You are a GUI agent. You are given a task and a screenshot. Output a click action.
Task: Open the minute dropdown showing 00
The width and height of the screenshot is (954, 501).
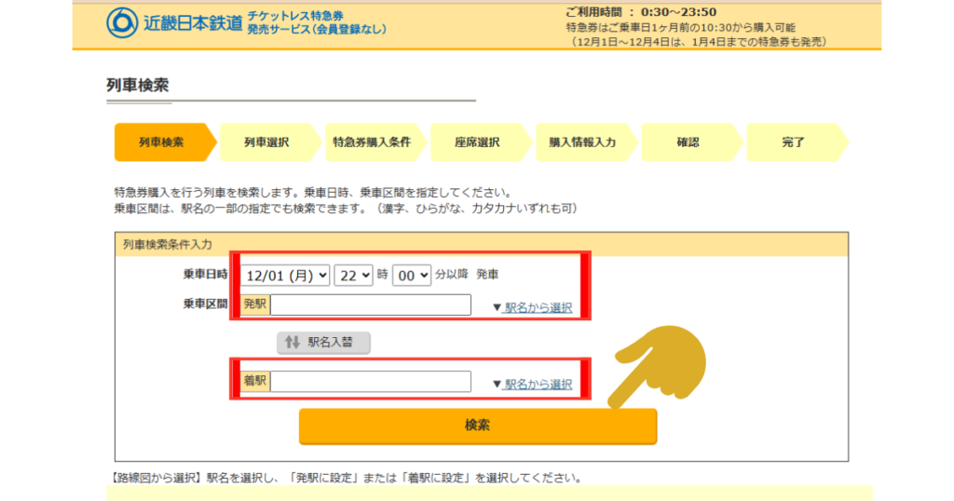(411, 275)
